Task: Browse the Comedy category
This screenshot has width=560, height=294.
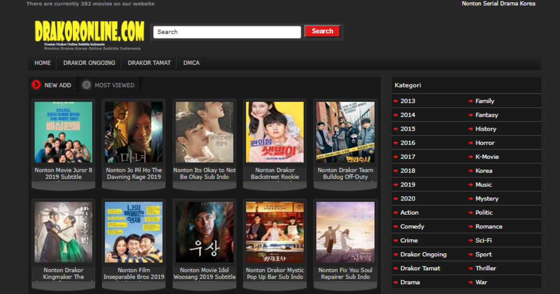Action: pyautogui.click(x=412, y=226)
